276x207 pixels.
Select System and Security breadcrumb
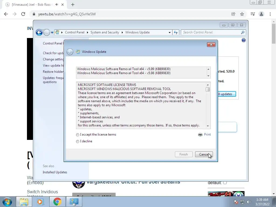[x=105, y=32]
